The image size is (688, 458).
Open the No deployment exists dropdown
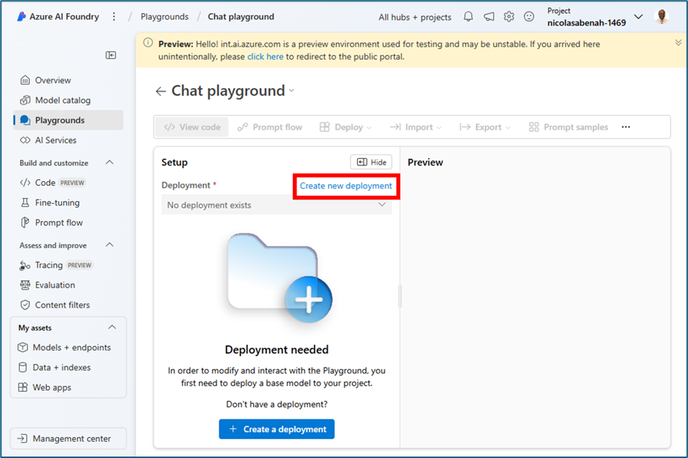[x=276, y=205]
